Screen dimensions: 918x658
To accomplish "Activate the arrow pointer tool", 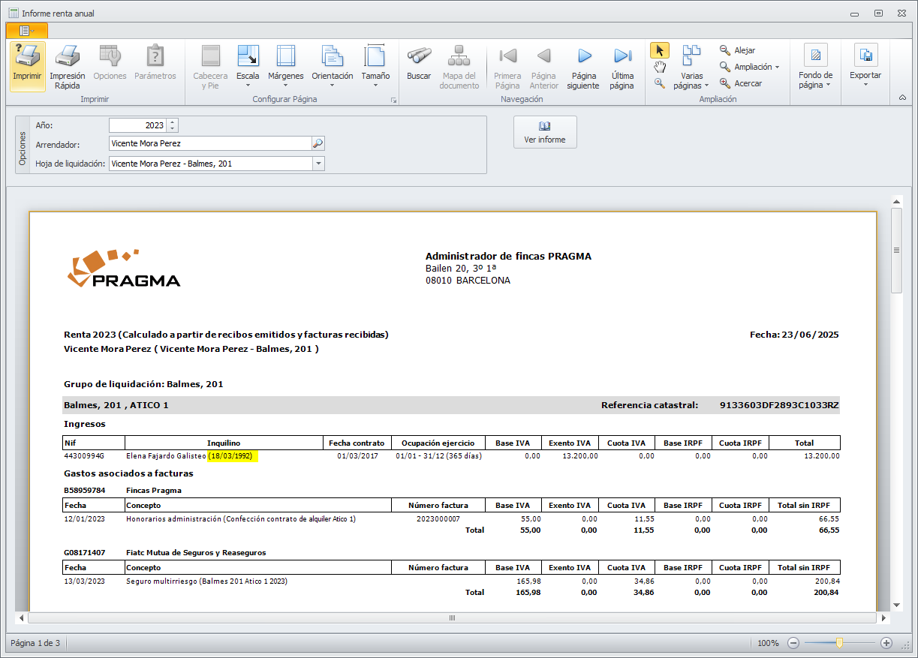I will click(x=660, y=50).
